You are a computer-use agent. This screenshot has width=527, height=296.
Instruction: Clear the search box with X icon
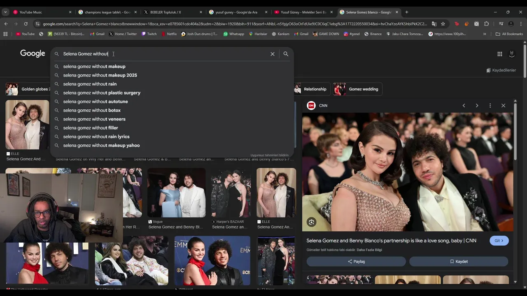pyautogui.click(x=272, y=54)
